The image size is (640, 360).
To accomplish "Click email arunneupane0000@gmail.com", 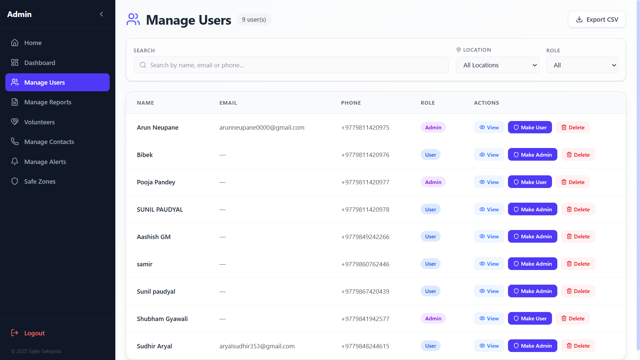I will [262, 127].
